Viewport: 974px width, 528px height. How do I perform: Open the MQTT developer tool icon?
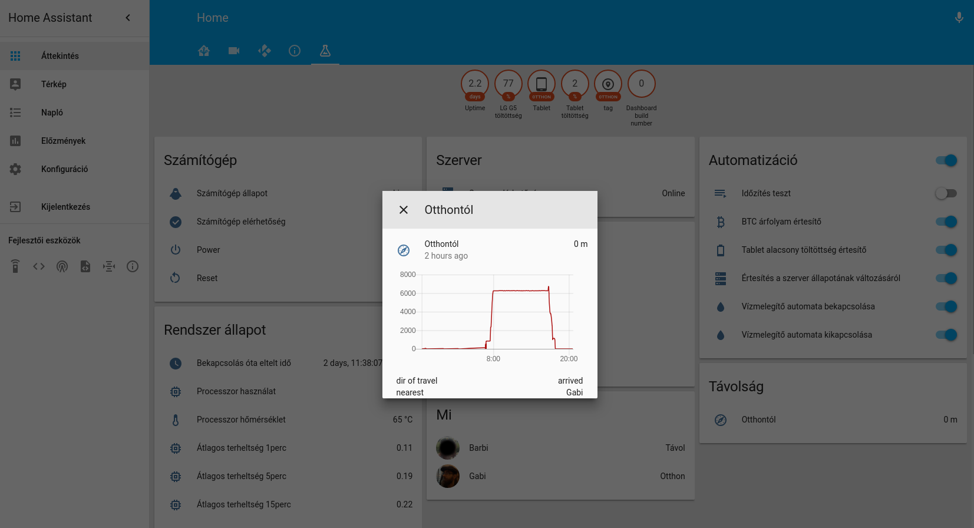(109, 266)
